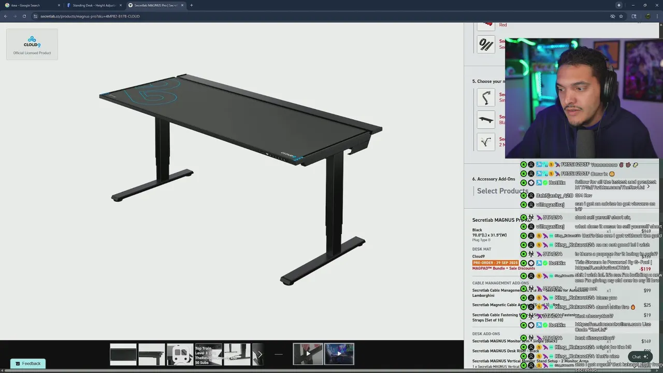Image resolution: width=663 pixels, height=373 pixels.
Task: Show next thumbnails with the arrow
Action: (260, 354)
